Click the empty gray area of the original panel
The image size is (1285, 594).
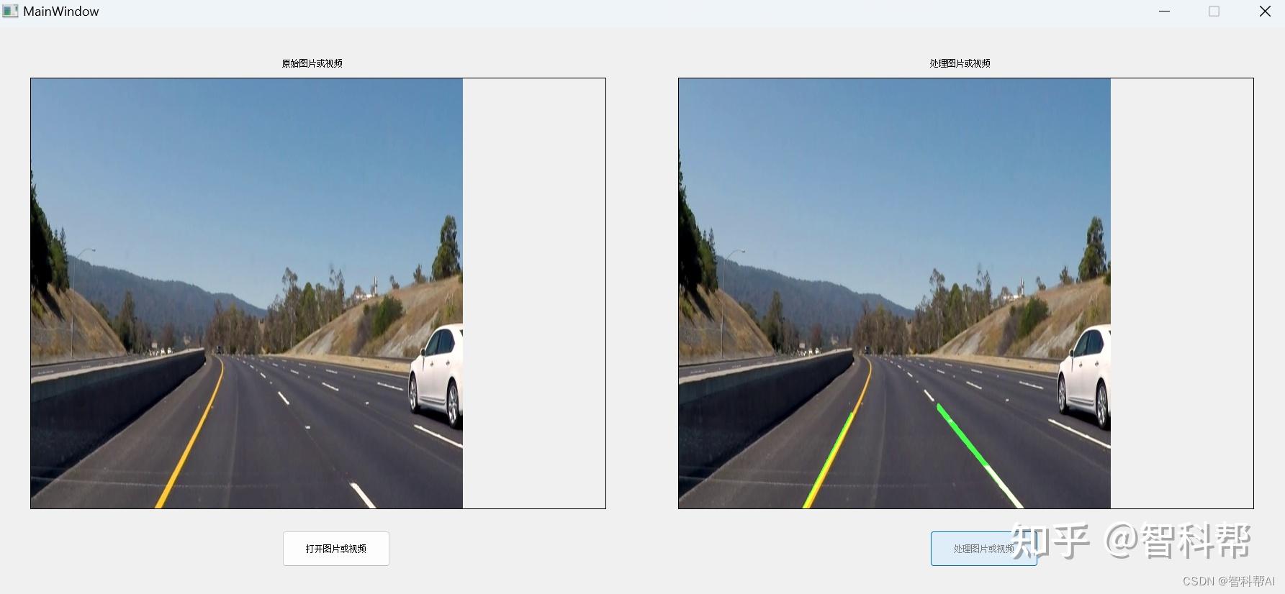click(x=533, y=293)
